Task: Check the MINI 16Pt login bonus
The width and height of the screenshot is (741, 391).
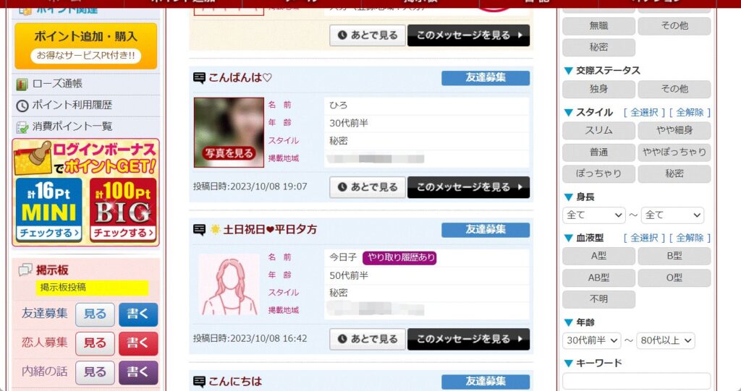Action: point(49,210)
